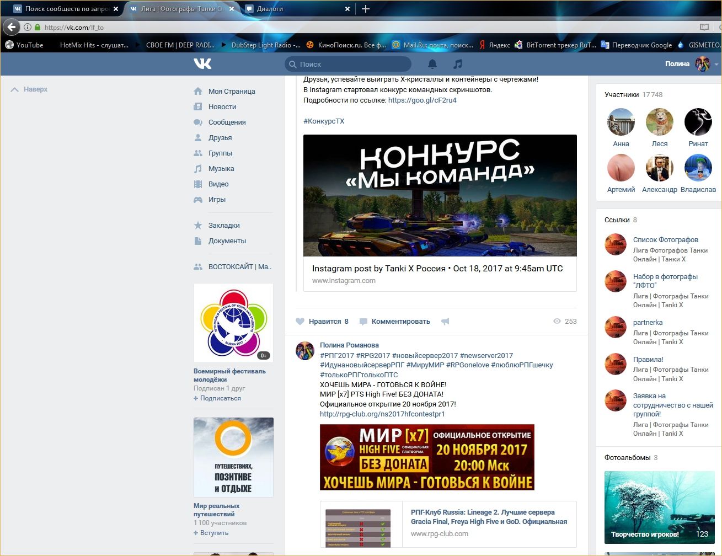Click the home icon beside Моя Страница
This screenshot has height=556, width=722.
tap(198, 92)
